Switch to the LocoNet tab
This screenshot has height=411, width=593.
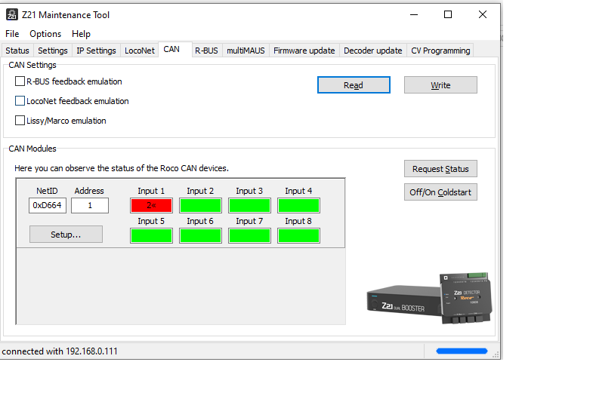pos(140,51)
